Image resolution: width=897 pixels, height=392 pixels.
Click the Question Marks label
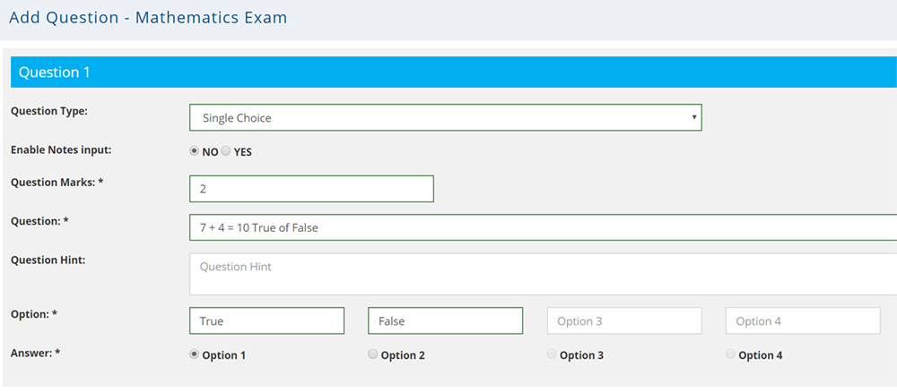[x=57, y=183]
